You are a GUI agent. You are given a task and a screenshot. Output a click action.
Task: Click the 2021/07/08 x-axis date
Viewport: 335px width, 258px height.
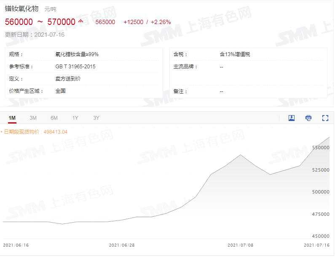240,245
